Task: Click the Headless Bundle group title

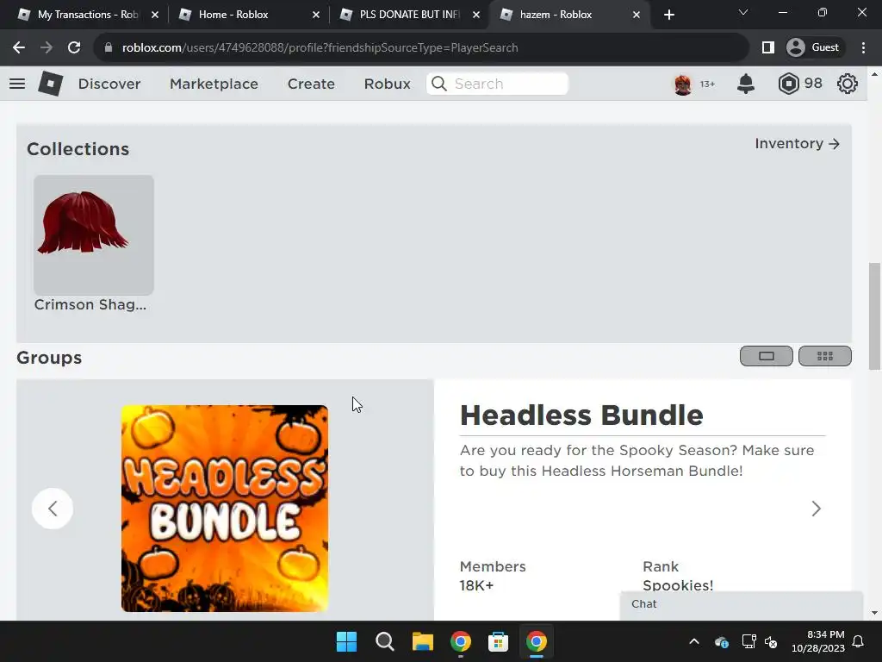Action: tap(581, 415)
